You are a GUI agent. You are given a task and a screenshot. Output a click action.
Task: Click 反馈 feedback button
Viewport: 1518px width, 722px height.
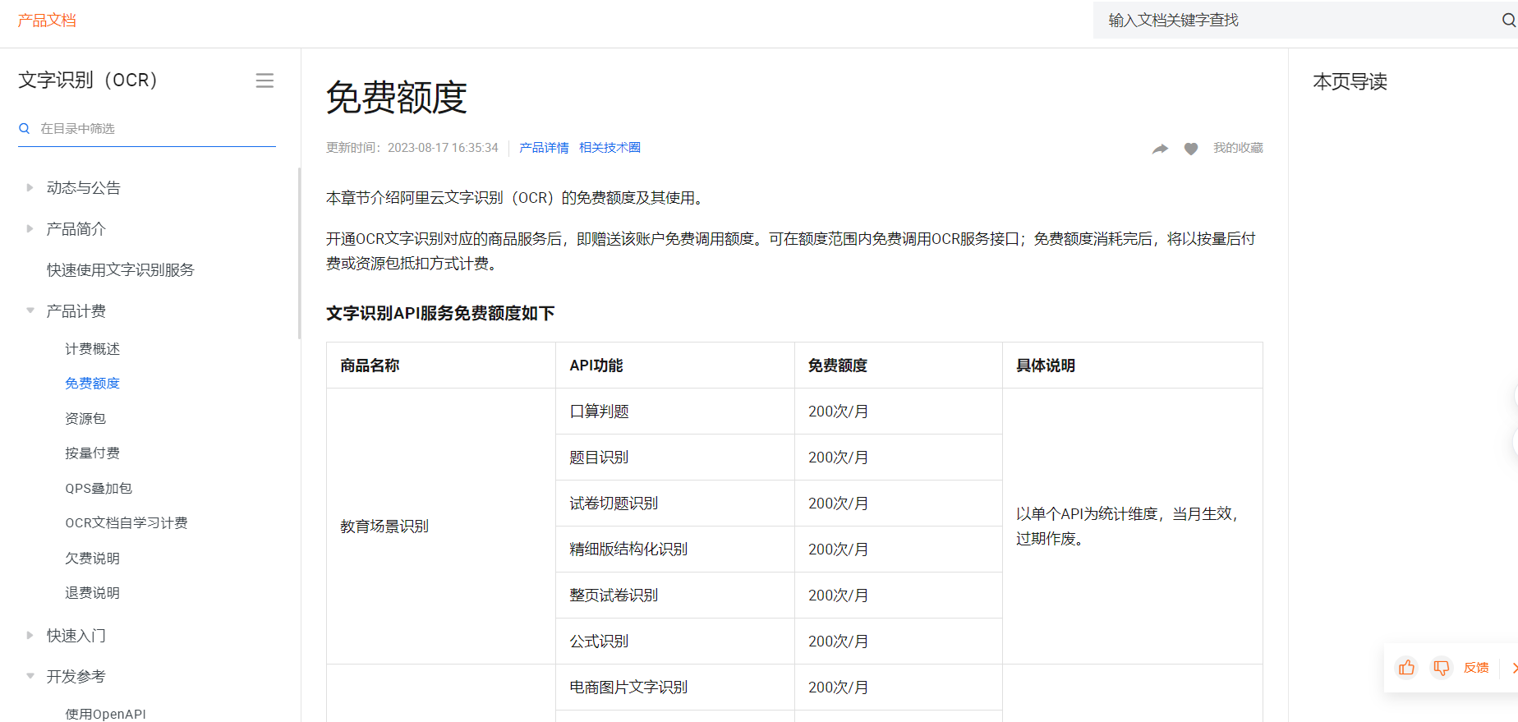tap(1476, 668)
